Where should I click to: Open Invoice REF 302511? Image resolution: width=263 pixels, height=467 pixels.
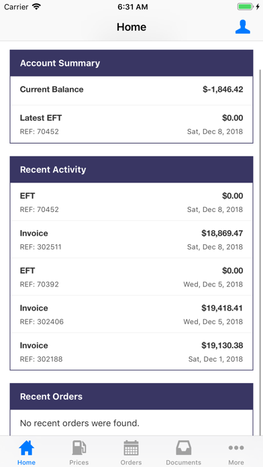131,240
